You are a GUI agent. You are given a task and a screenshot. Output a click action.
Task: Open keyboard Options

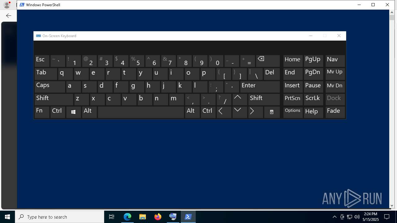293,112
